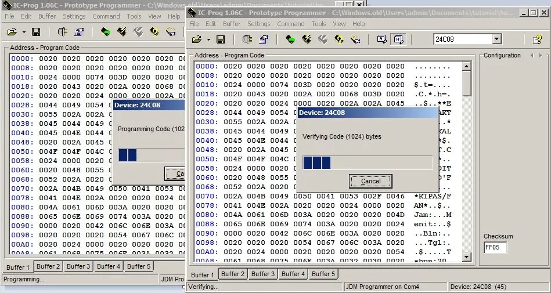The image size is (551, 293).
Task: Click ASCII text '*KIPAS/F' in front window
Action: pyautogui.click(x=432, y=196)
